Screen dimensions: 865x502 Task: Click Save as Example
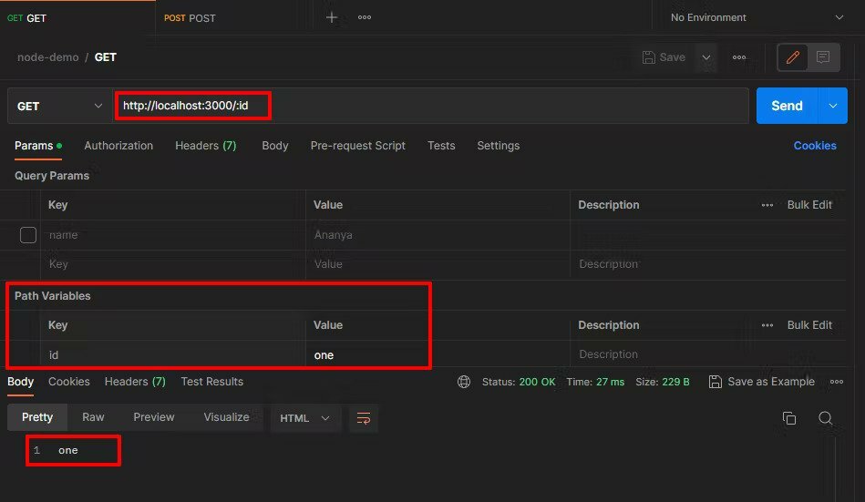point(762,382)
